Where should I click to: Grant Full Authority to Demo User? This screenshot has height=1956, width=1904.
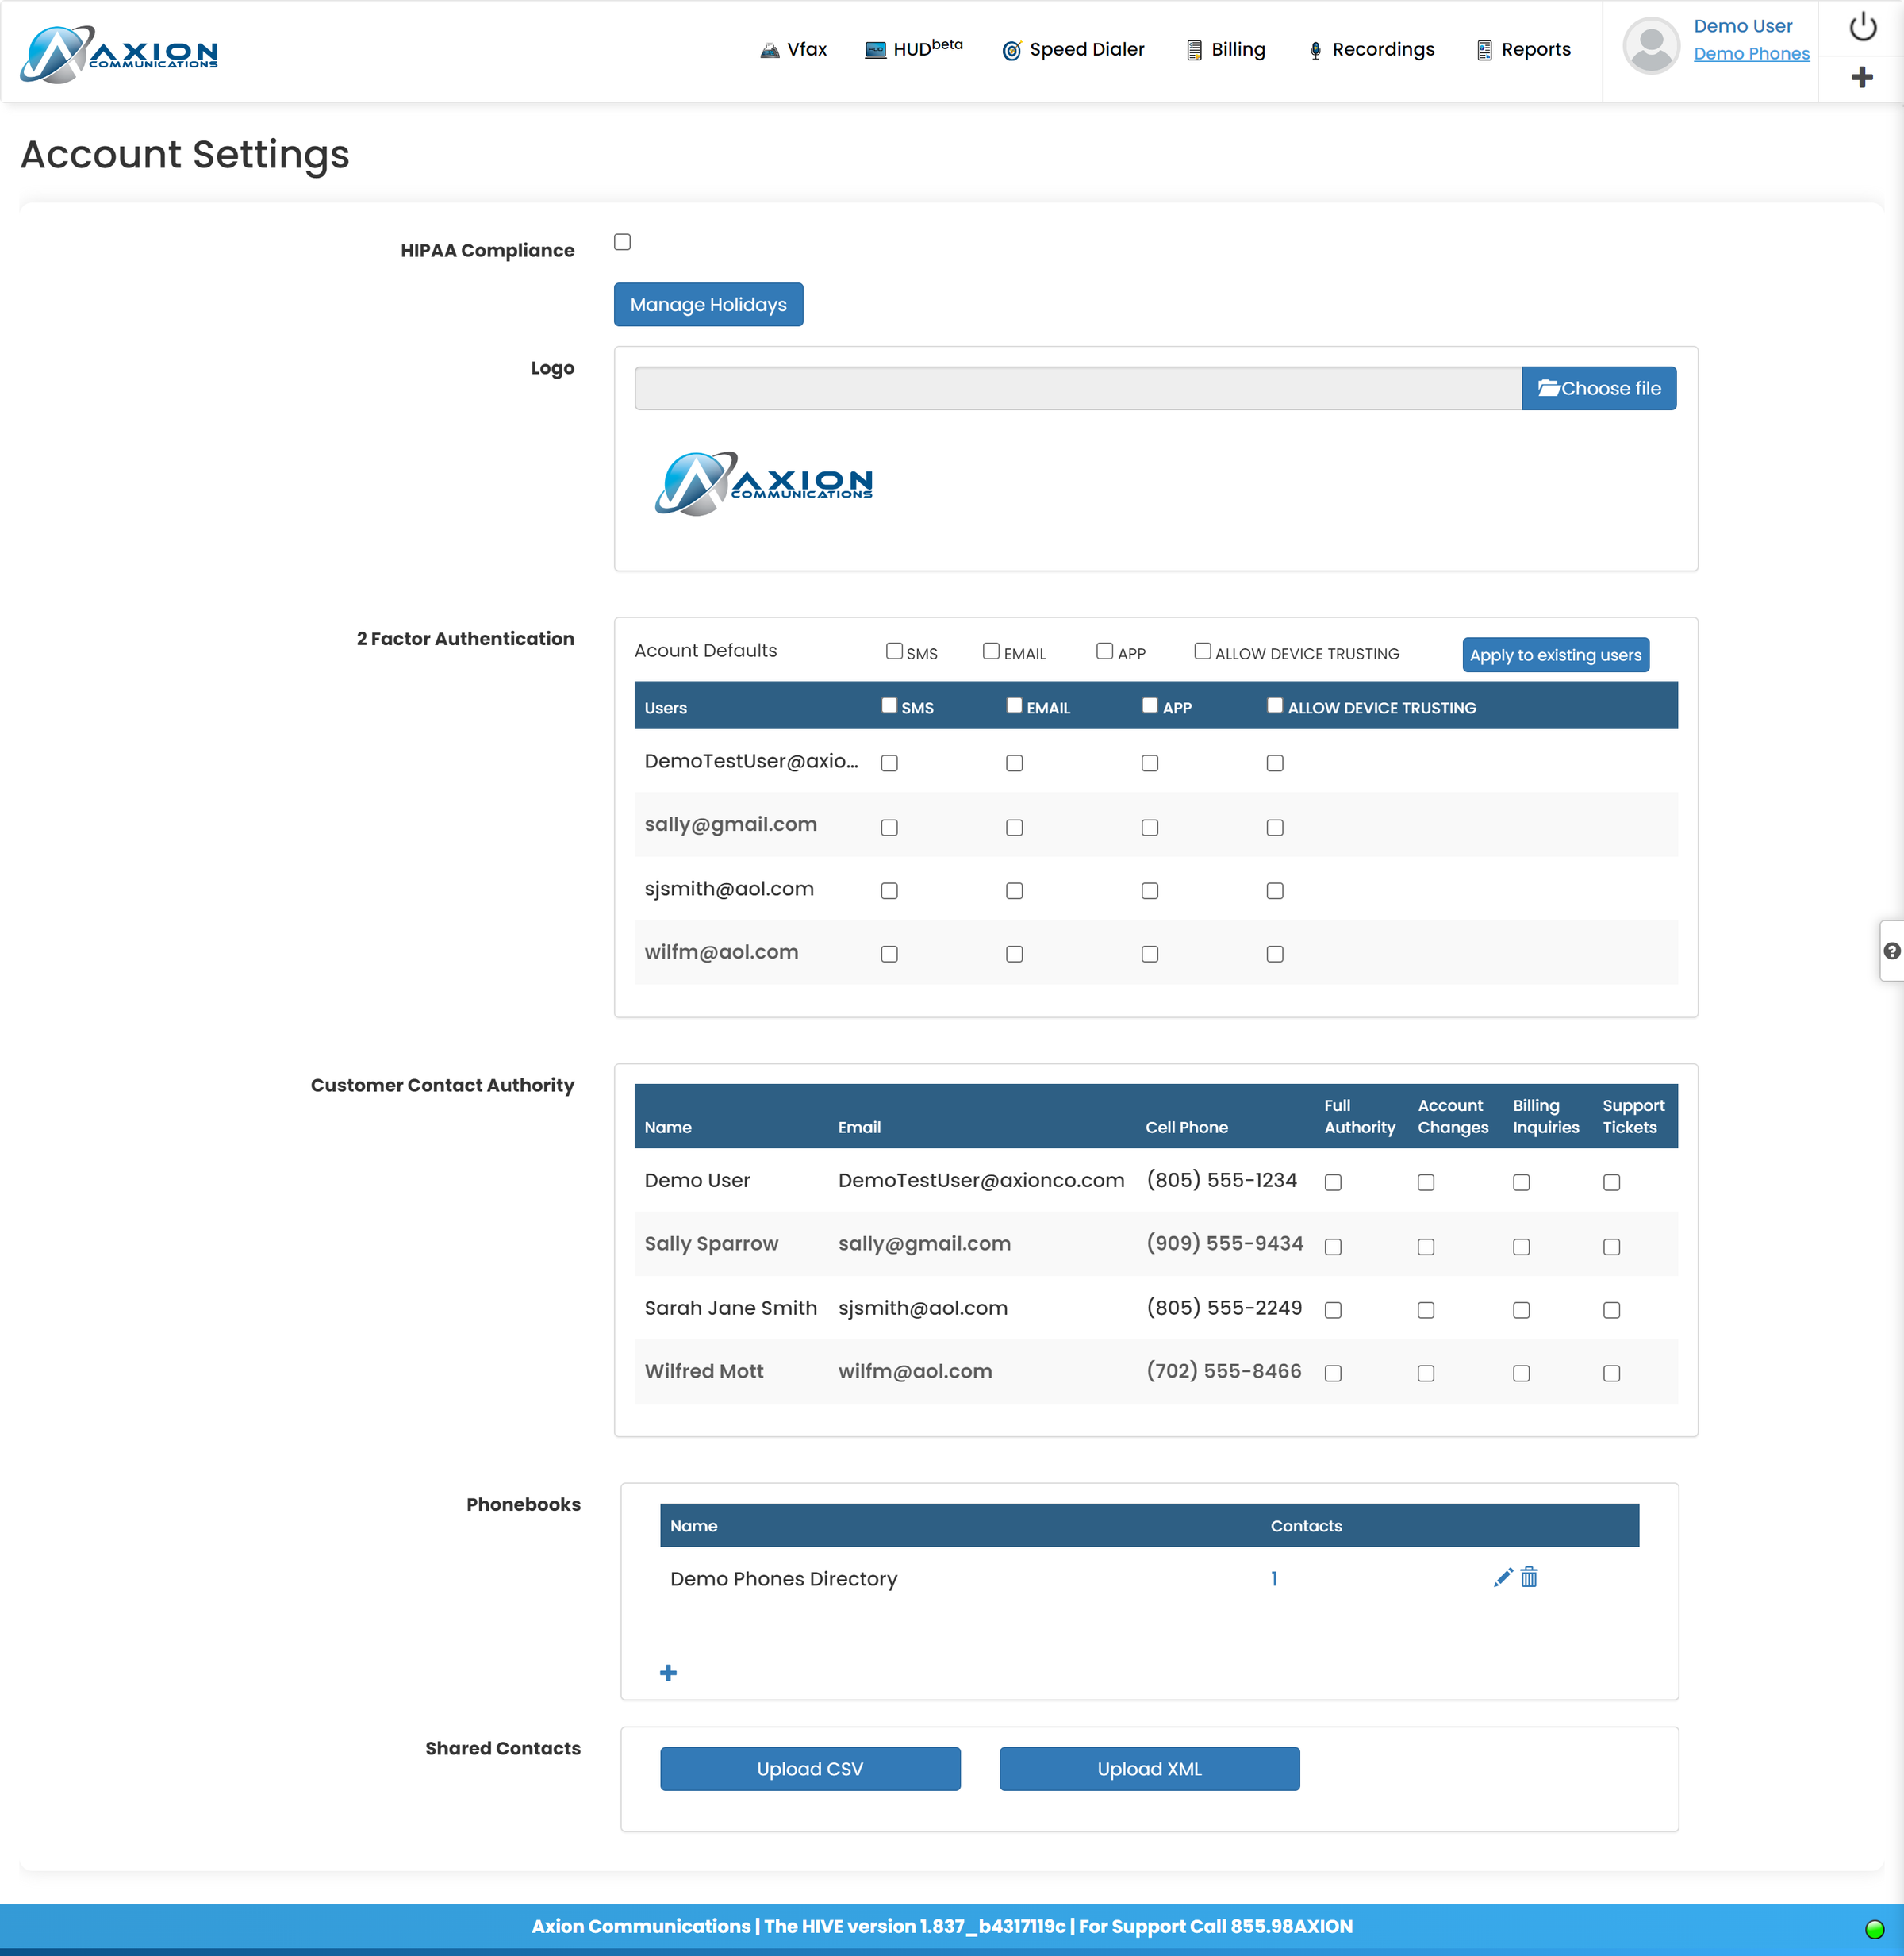click(1333, 1183)
